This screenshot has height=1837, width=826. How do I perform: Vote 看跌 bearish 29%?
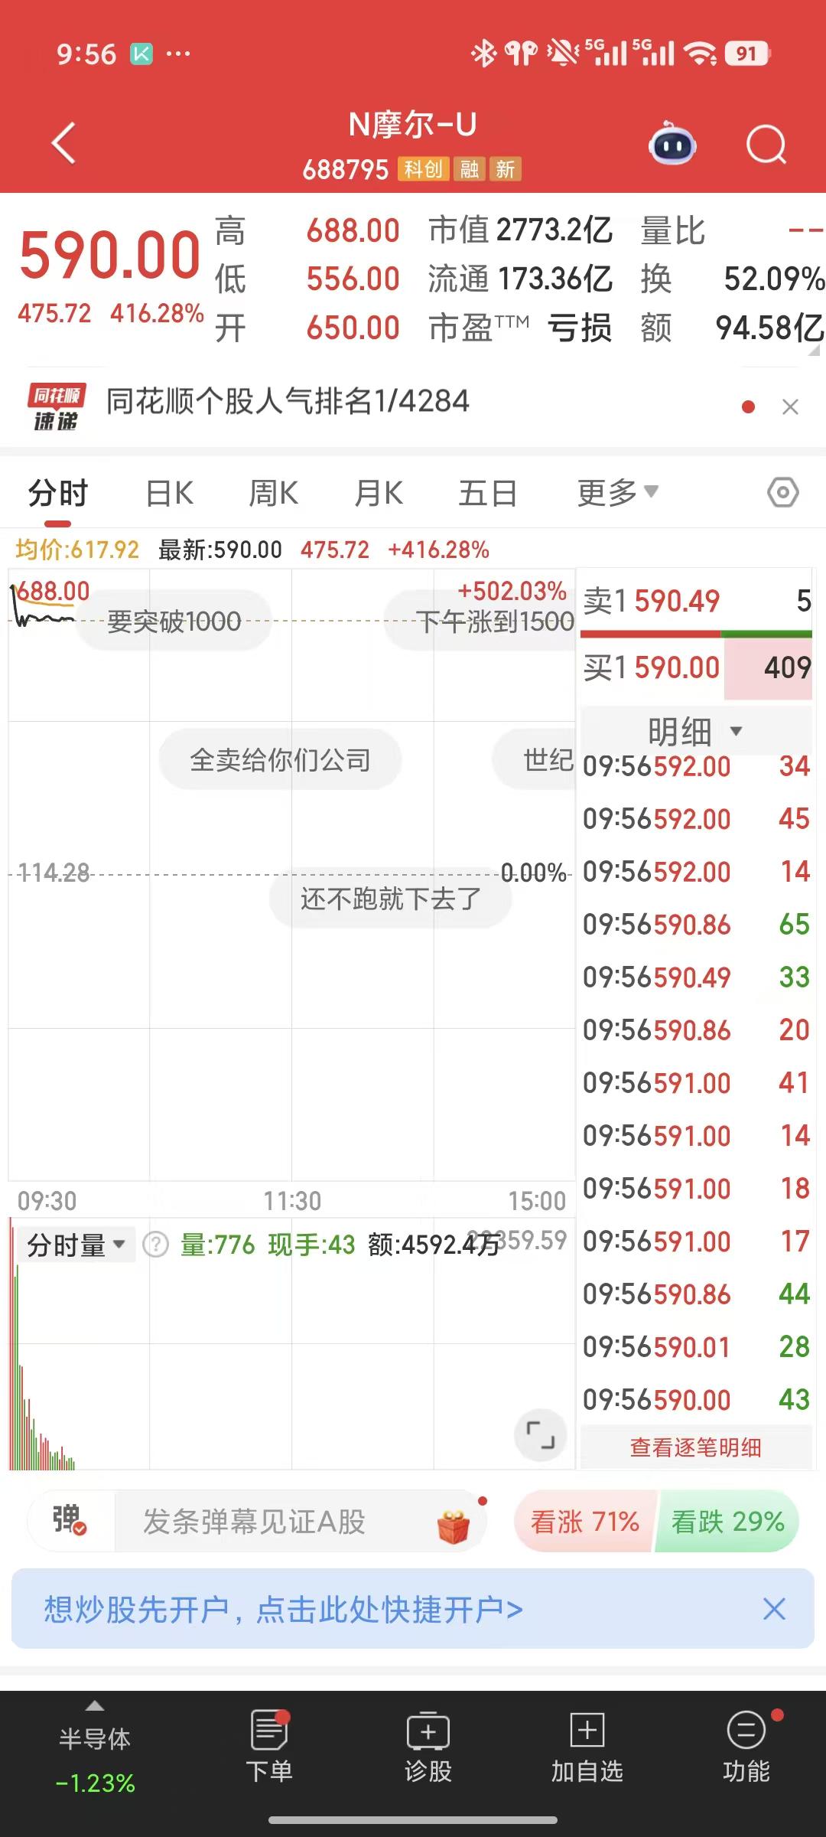727,1522
